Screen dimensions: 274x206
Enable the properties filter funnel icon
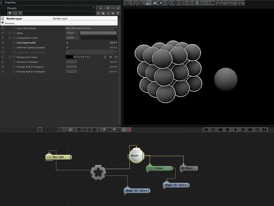tap(10, 14)
